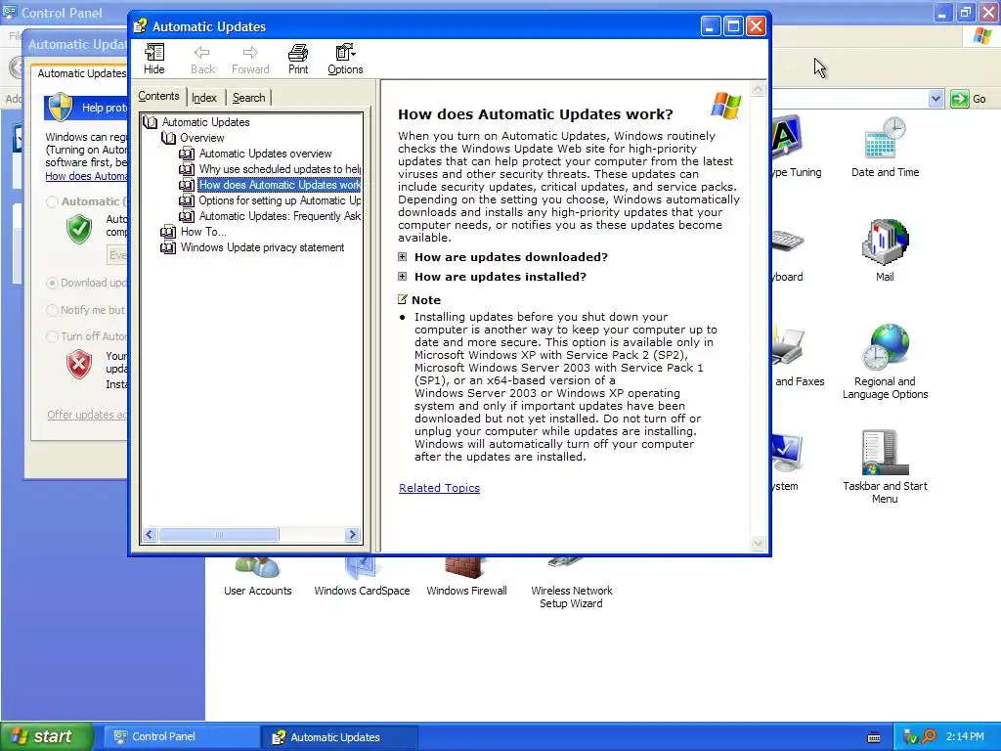Select How does Automatic Updates work topic

(279, 185)
